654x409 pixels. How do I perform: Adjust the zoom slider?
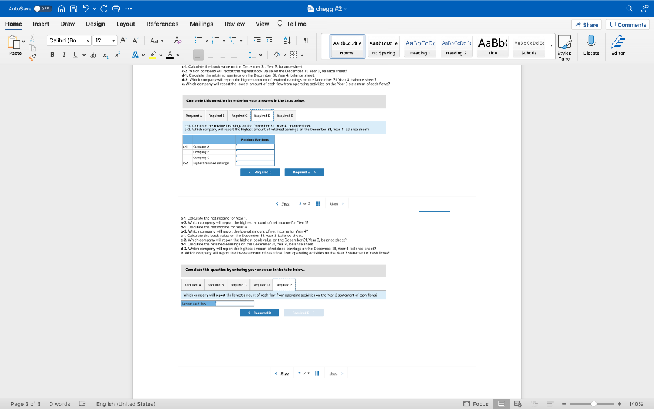point(593,404)
